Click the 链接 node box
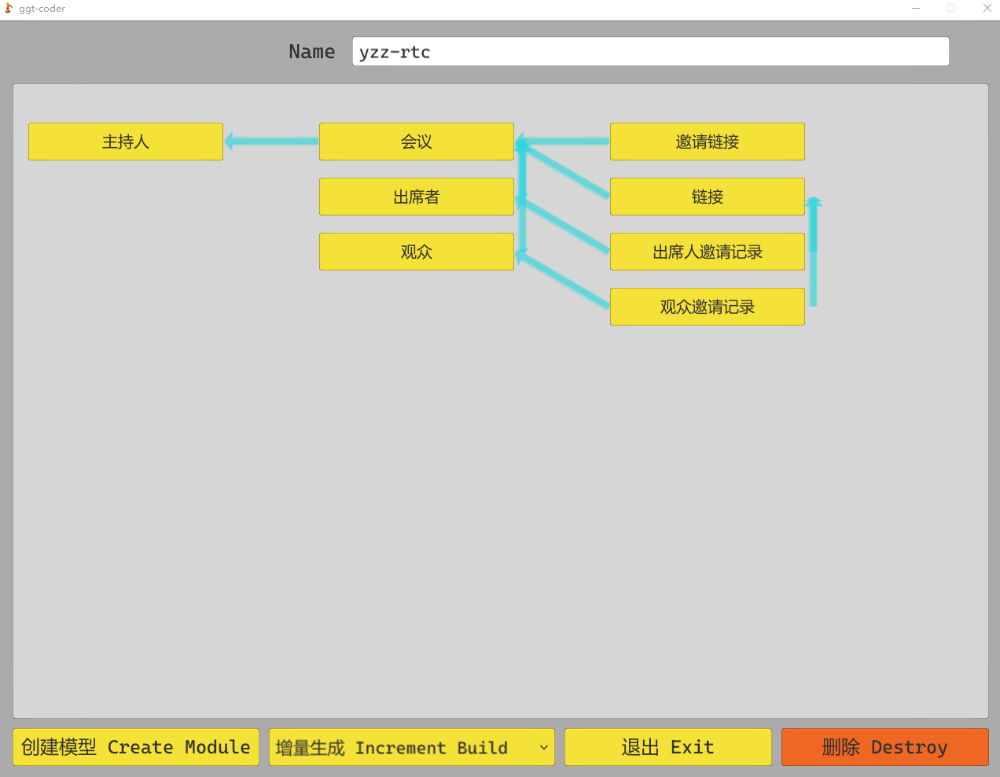This screenshot has height=777, width=1000. [x=707, y=197]
